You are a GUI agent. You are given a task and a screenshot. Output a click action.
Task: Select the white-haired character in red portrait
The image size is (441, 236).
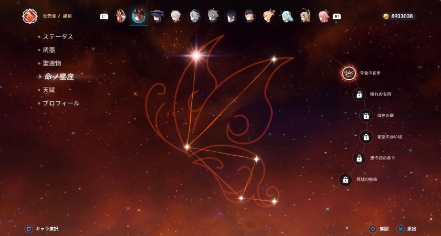[x=175, y=16]
